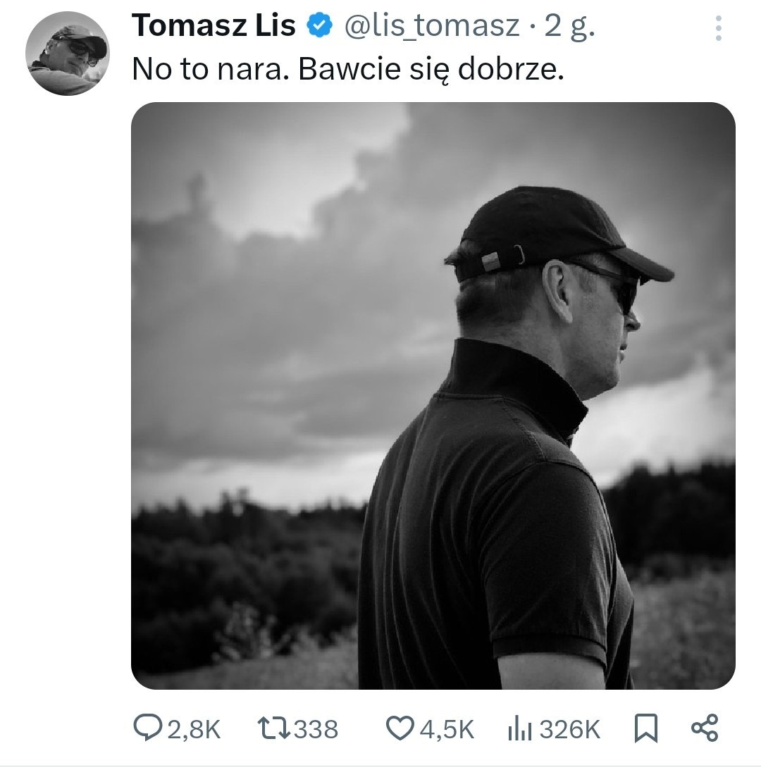Click the 2,8K replies count
This screenshot has height=770, width=761.
click(x=194, y=730)
